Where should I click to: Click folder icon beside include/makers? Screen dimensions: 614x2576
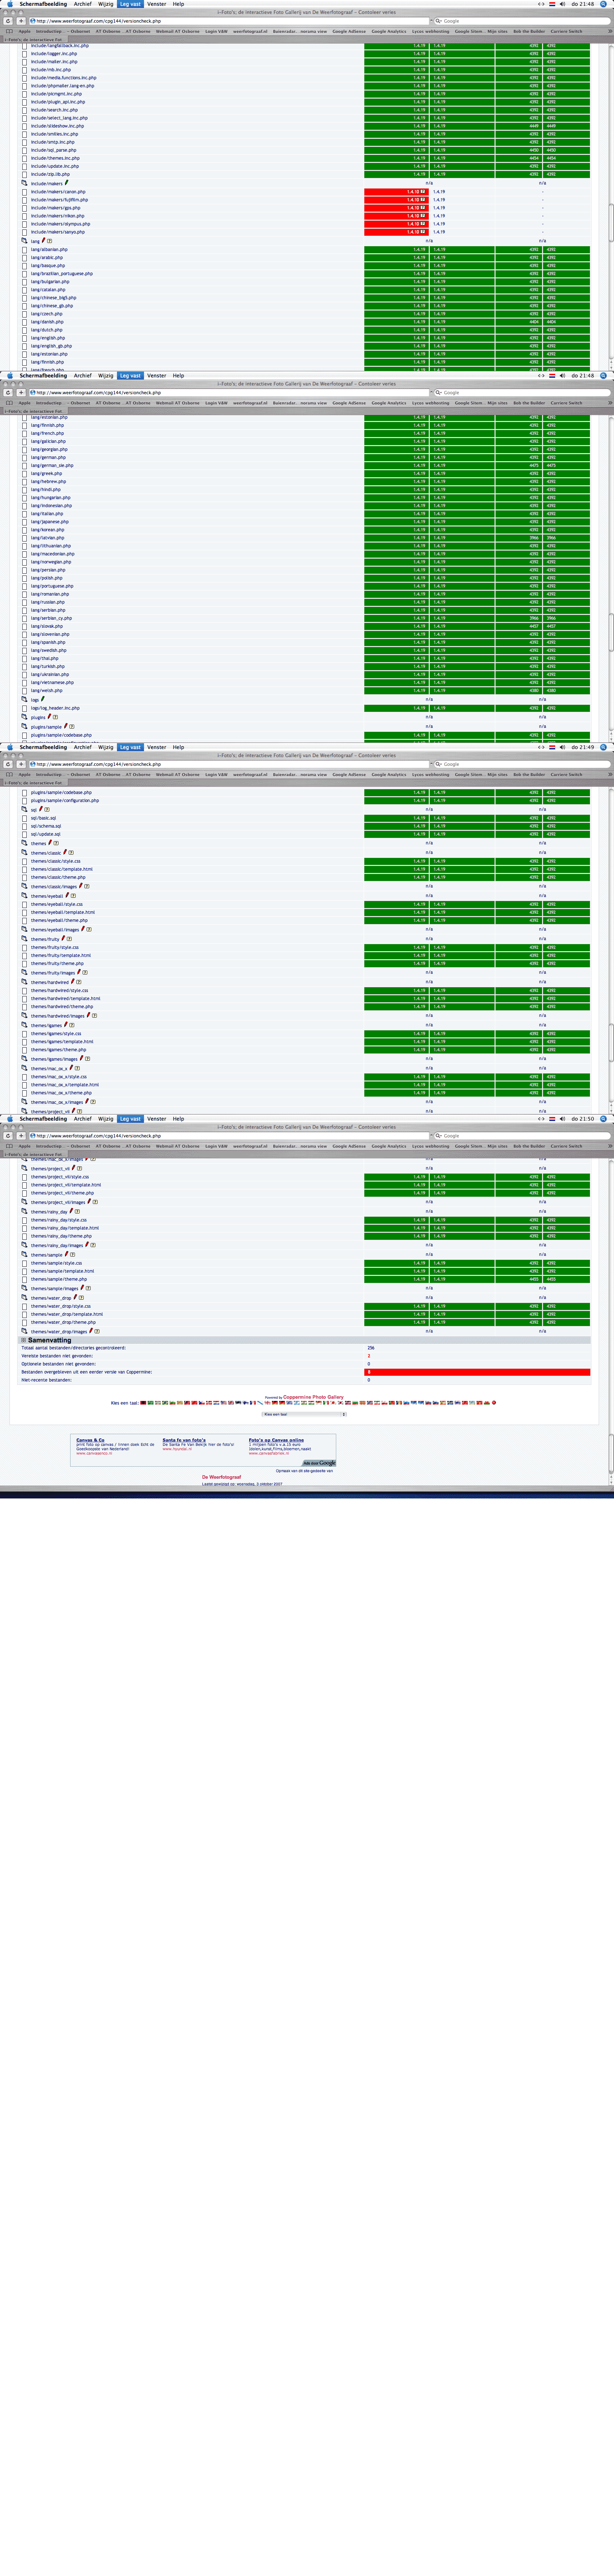pos(25,183)
